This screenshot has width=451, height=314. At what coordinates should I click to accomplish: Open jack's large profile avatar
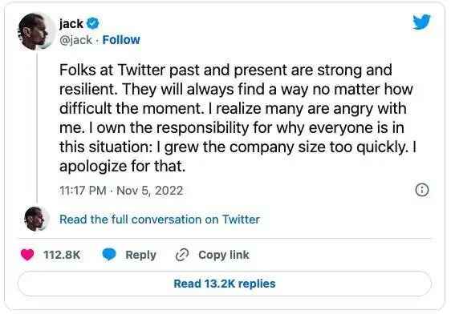[37, 31]
